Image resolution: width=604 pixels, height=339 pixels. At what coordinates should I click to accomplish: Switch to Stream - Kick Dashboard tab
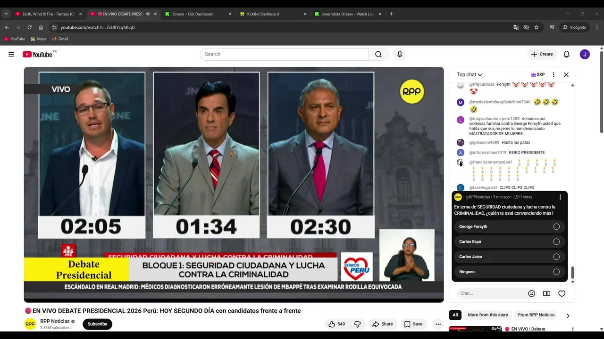(x=198, y=14)
